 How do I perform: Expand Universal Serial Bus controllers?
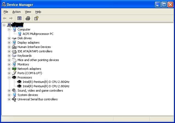tap(9, 99)
